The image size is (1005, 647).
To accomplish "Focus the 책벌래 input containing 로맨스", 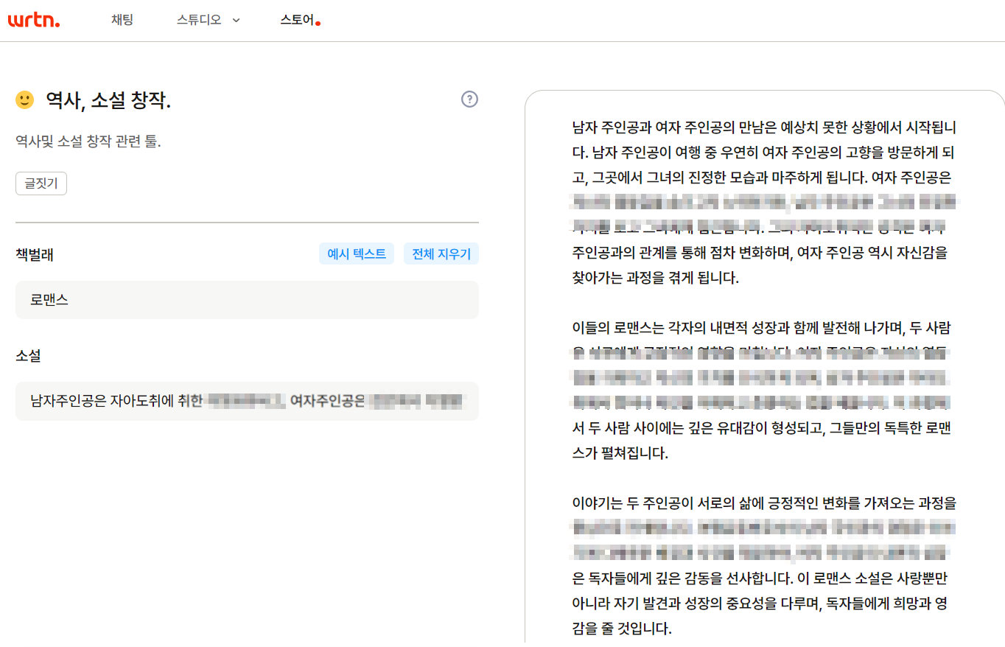I will pos(247,300).
